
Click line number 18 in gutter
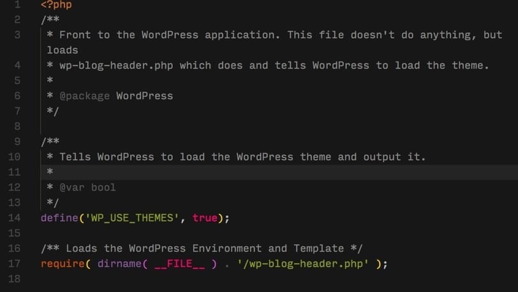tap(14, 279)
